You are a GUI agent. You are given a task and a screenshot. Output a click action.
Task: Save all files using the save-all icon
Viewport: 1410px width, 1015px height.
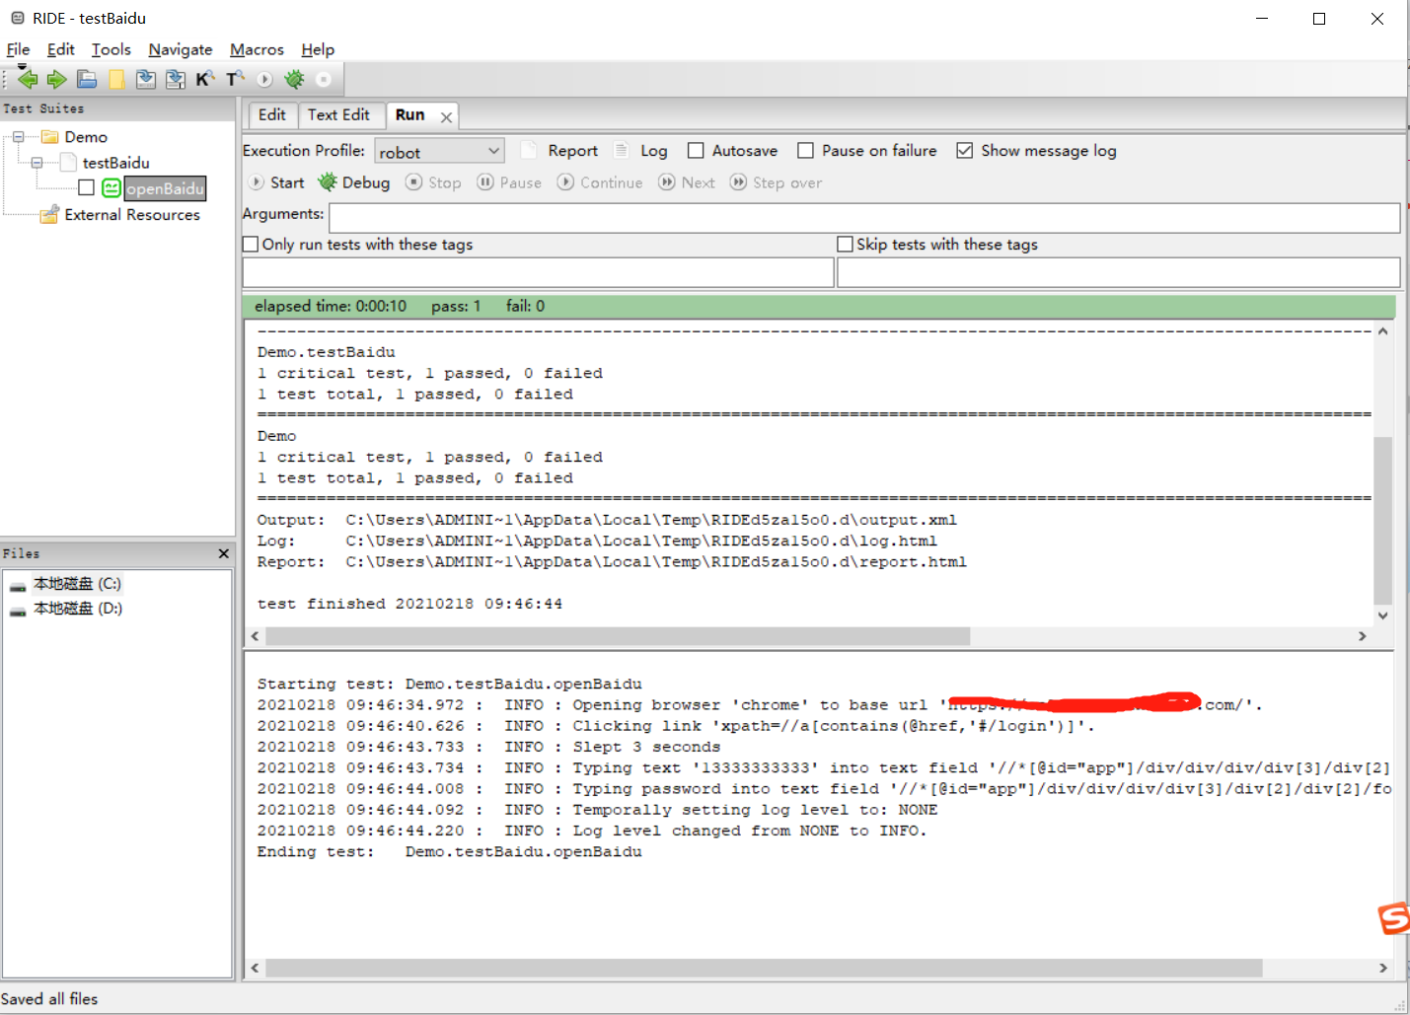[176, 79]
